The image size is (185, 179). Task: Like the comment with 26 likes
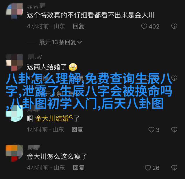point(148,168)
